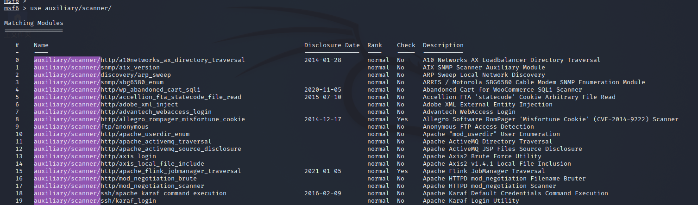The height and width of the screenshot is (205, 698).
Task: Click description 'Apache Karaf Default Credentials Command Execution'
Action: tap(516, 193)
